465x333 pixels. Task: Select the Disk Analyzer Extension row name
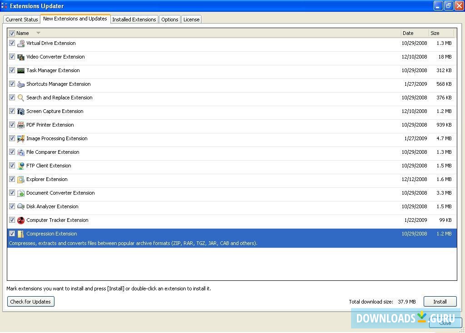(52, 206)
